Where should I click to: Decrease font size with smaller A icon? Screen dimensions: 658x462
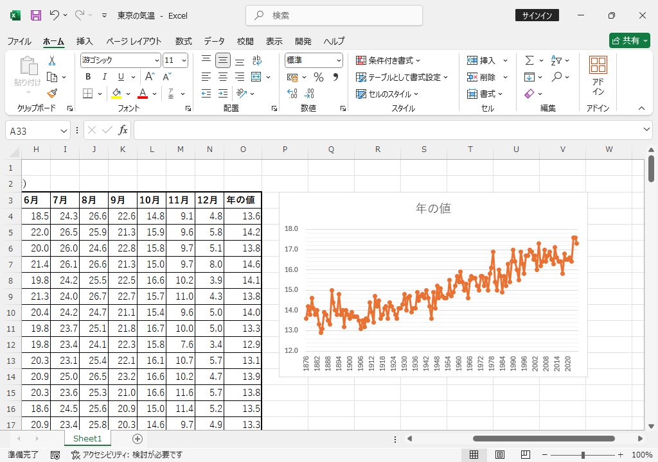tap(167, 77)
